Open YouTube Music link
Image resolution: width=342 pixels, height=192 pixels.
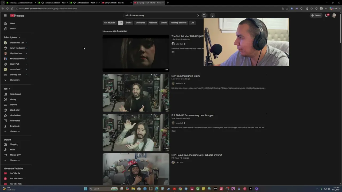[16, 178]
